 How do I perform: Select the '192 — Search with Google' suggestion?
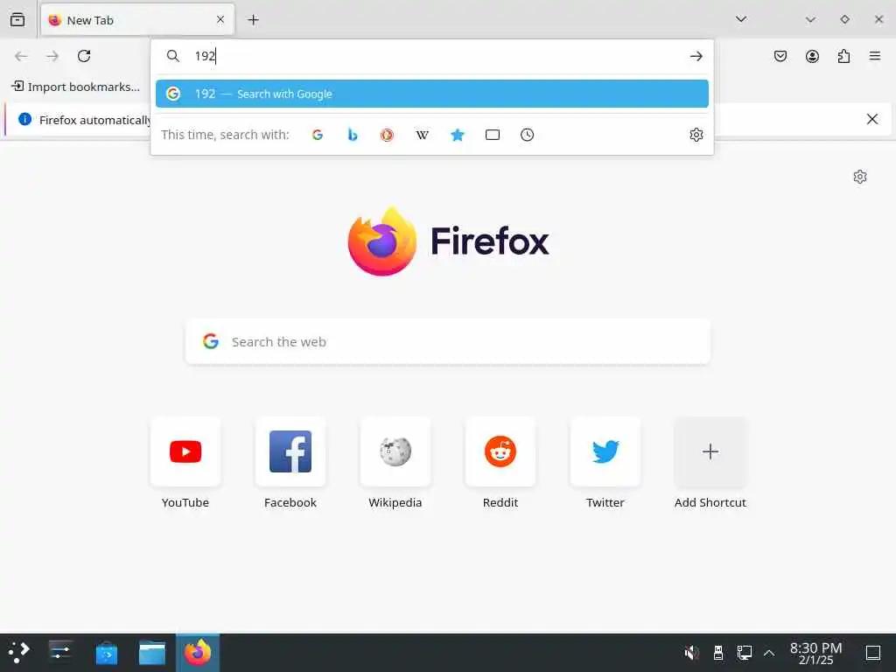(432, 94)
